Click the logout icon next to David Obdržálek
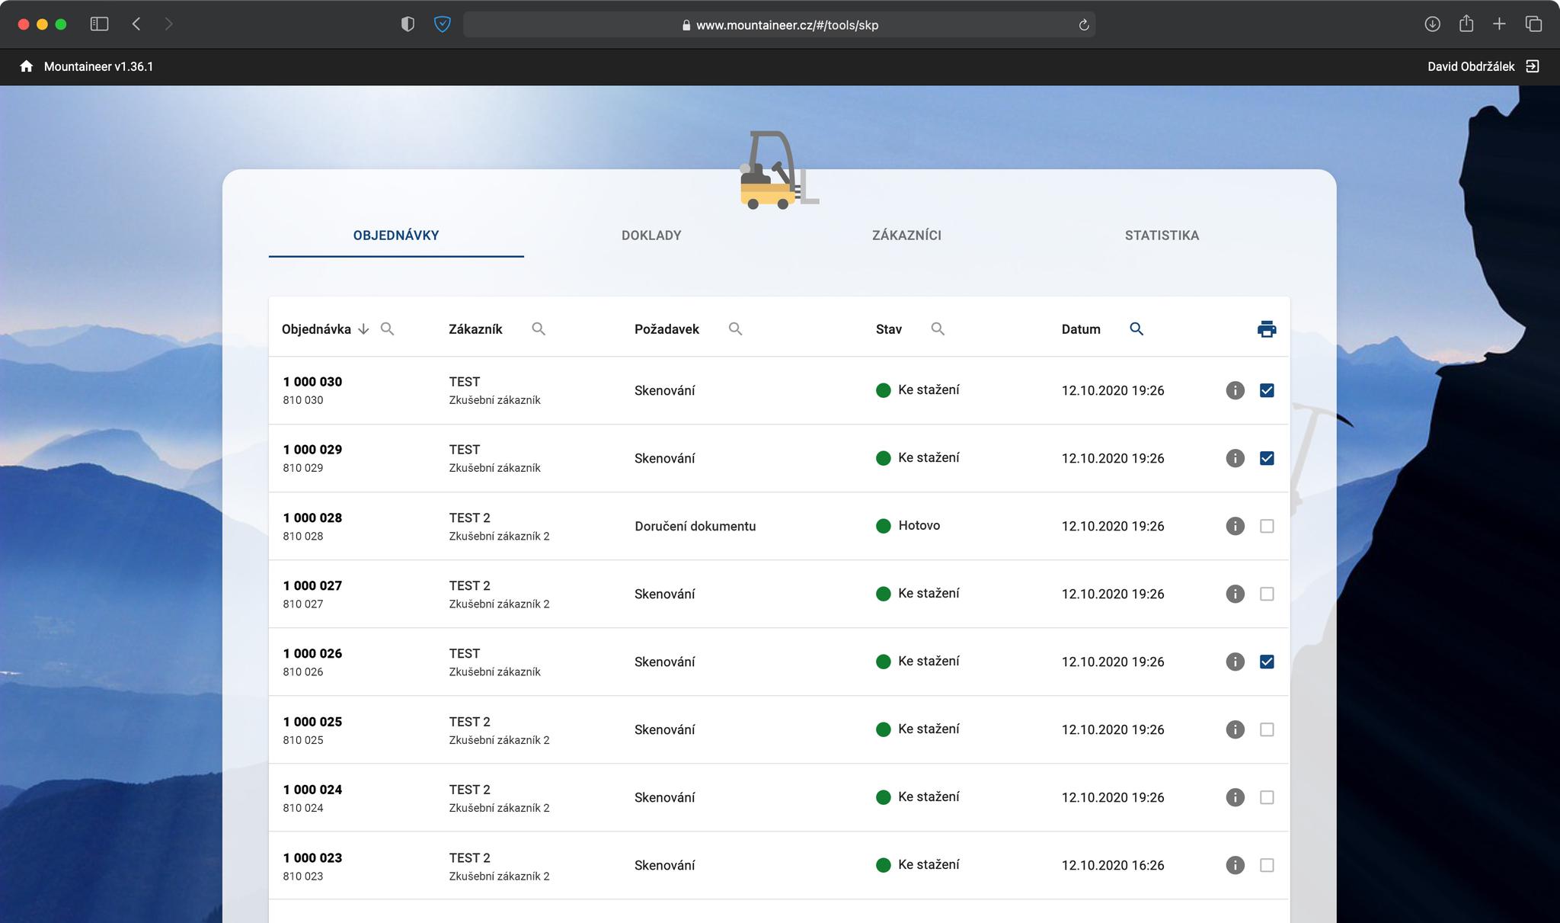The image size is (1560, 923). click(x=1533, y=66)
